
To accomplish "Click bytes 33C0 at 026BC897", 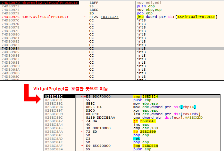I will point(90,110).
